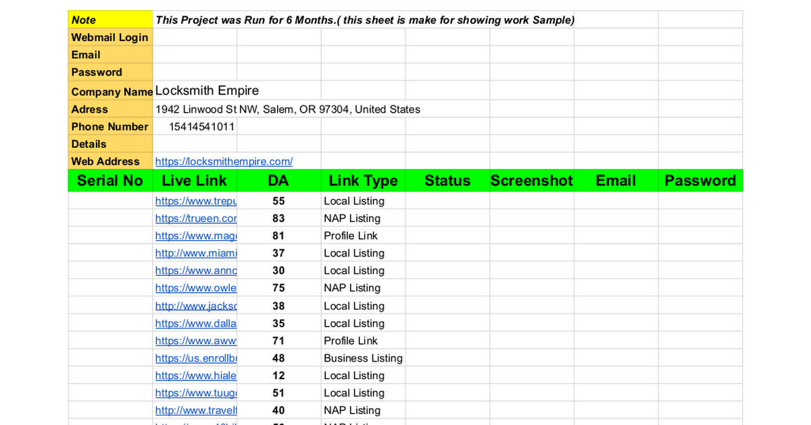Image resolution: width=811 pixels, height=425 pixels.
Task: Select the NAP Listing cell in the DA 40 row
Action: 363,411
